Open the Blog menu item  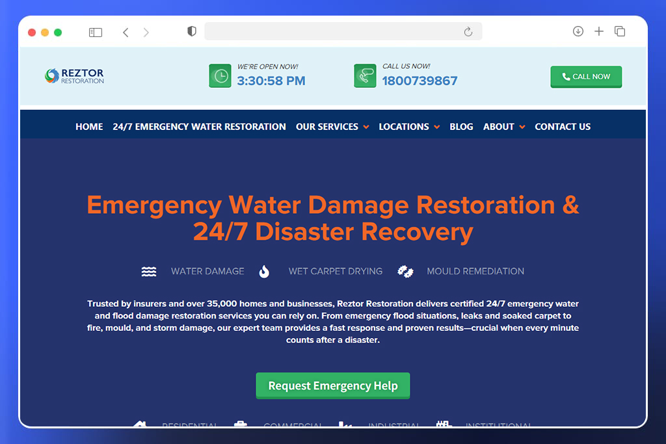[461, 127]
